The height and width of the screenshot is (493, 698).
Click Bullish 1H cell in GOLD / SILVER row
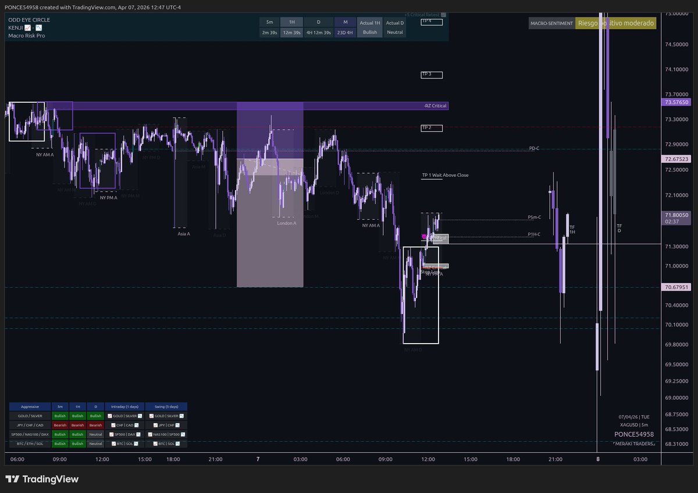pyautogui.click(x=77, y=416)
